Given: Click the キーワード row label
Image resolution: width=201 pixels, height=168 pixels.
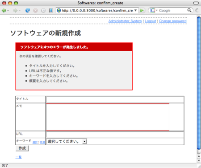Looking at the screenshot, I should [24, 141].
